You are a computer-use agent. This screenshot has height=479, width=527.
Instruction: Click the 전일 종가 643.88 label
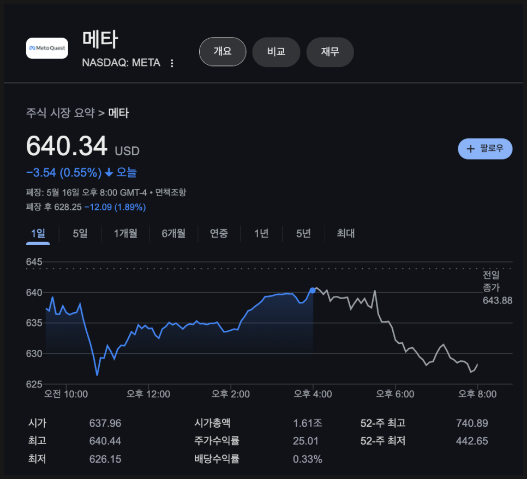(x=498, y=288)
